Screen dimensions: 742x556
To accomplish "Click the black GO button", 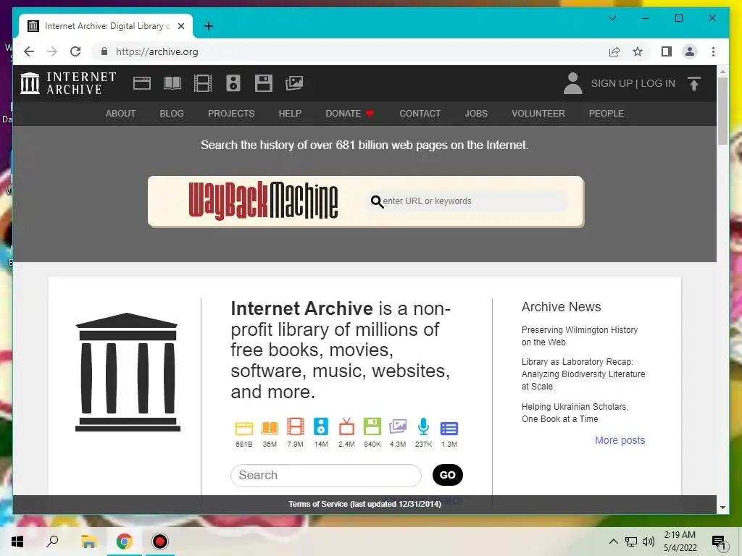I will 448,475.
